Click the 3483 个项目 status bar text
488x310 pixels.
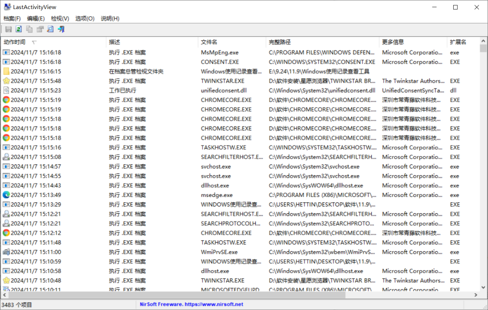click(17, 305)
